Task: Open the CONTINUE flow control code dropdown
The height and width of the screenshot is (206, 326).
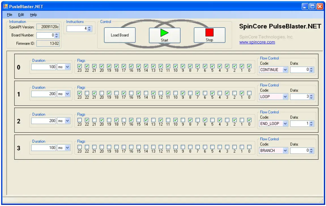Action: pyautogui.click(x=285, y=70)
